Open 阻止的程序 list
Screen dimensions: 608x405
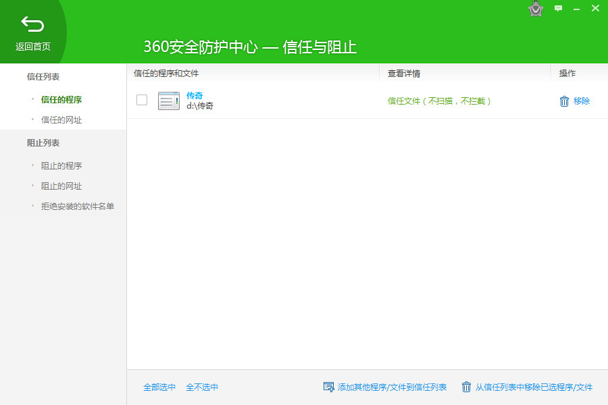click(x=61, y=166)
